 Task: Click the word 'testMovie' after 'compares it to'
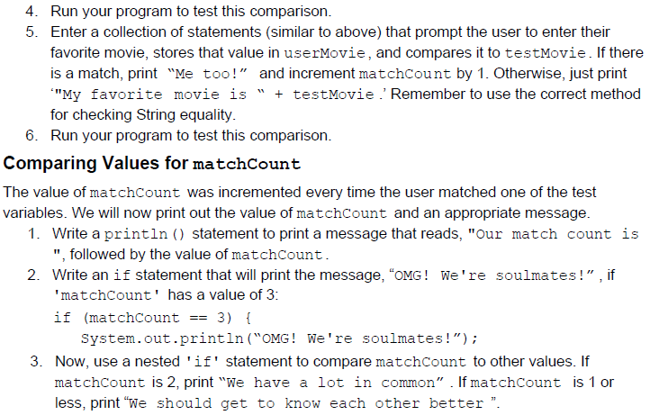click(x=546, y=53)
